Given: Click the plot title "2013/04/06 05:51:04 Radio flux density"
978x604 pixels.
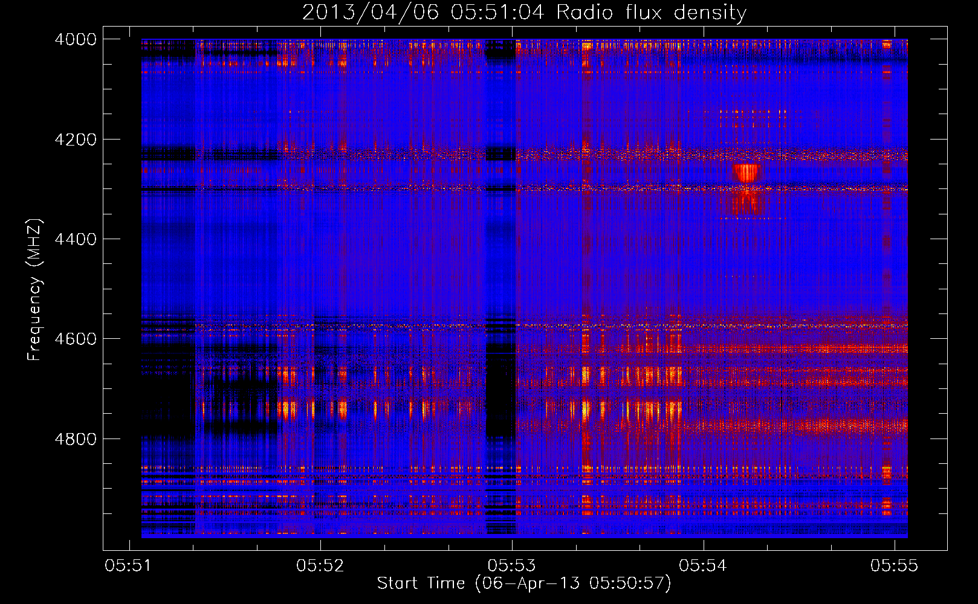Looking at the screenshot, I should click(524, 12).
